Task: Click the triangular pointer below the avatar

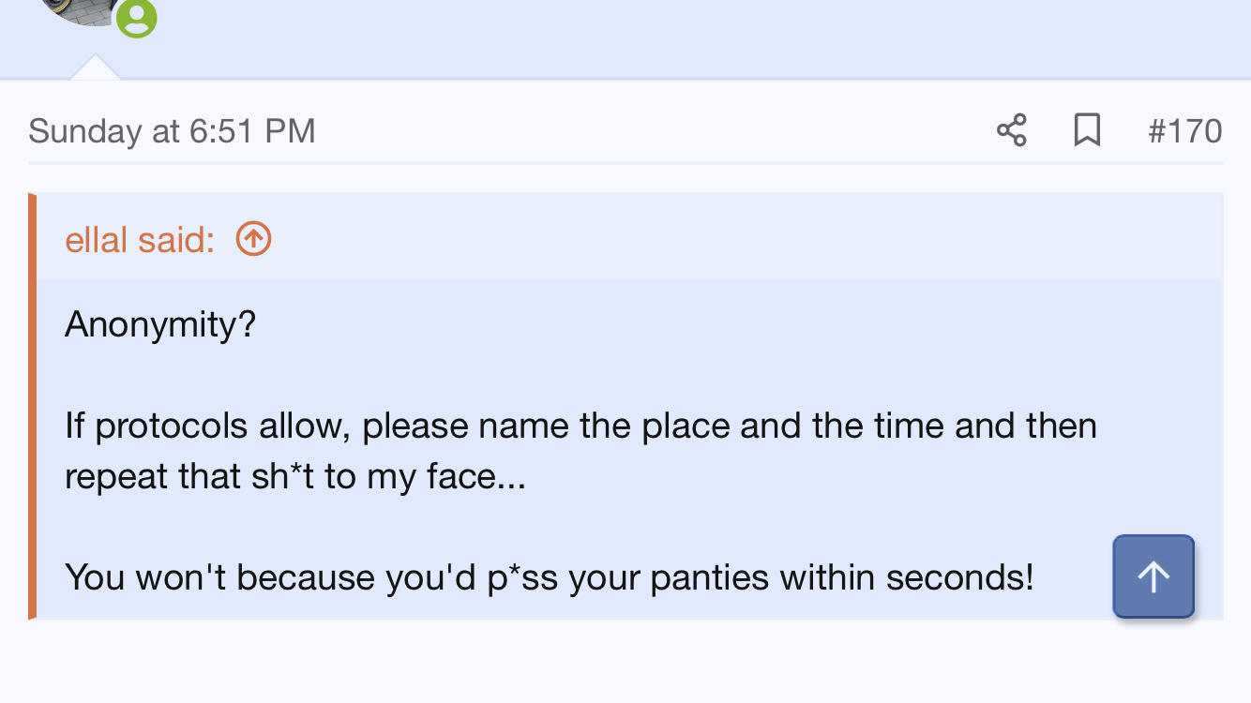Action: click(95, 68)
